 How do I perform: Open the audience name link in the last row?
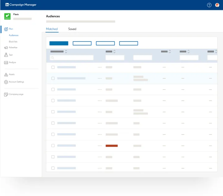(x=66, y=168)
